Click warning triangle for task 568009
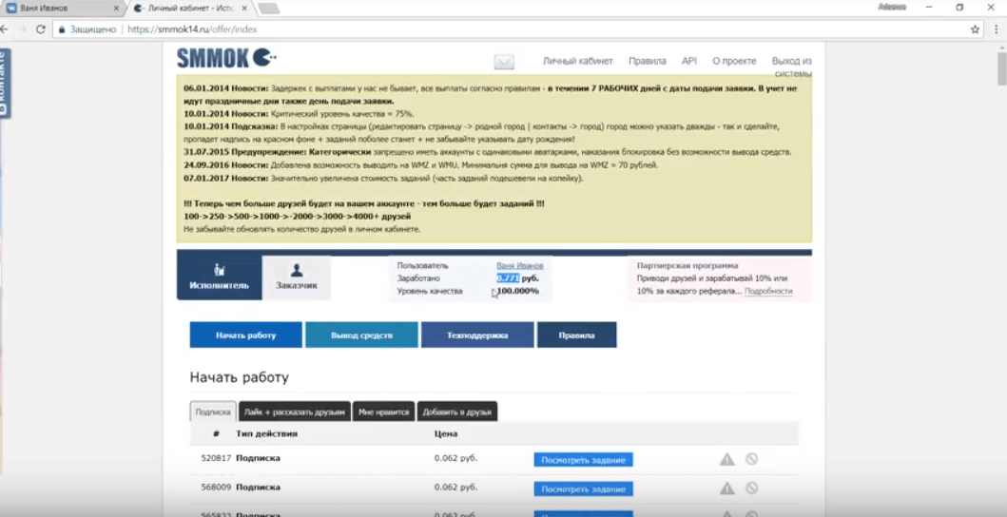Screen dimensions: 1007x517 tap(727, 488)
